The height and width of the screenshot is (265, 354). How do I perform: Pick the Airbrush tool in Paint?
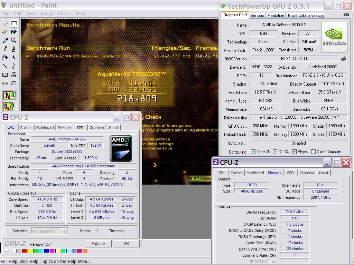tap(5, 58)
